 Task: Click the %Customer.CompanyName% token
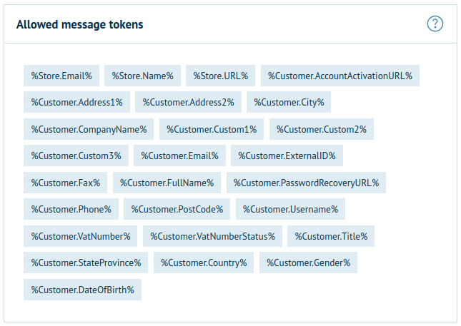(89, 129)
